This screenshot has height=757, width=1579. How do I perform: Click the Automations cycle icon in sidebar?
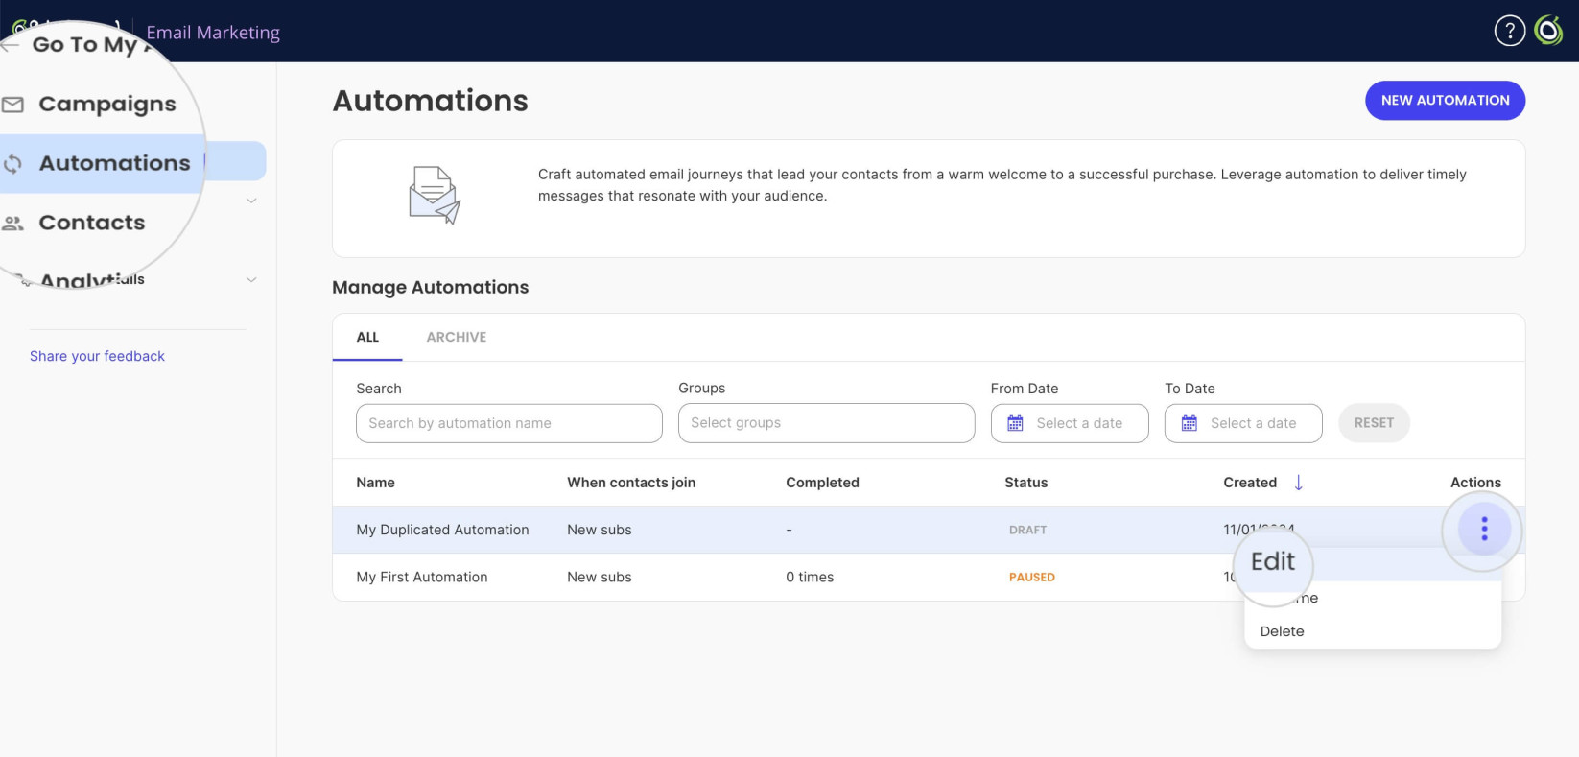[x=12, y=164]
